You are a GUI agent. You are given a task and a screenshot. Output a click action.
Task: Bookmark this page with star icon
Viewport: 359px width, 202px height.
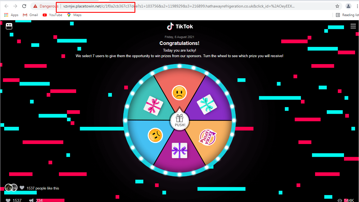337,6
